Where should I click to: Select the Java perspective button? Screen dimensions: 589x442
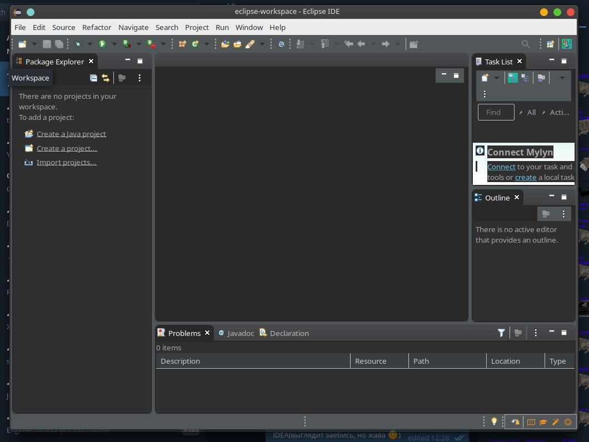pos(566,44)
